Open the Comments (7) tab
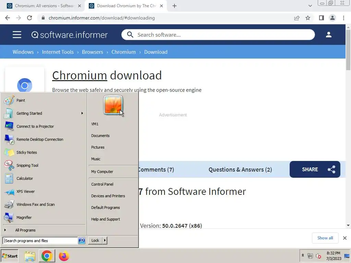The image size is (351, 263). pos(156,170)
